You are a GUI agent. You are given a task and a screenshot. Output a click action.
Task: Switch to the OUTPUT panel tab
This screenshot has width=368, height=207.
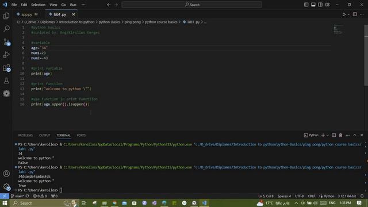[45, 136]
